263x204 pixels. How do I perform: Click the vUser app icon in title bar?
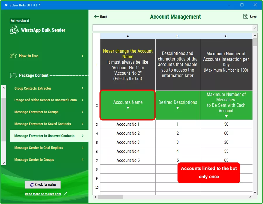(6, 5)
